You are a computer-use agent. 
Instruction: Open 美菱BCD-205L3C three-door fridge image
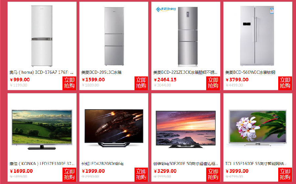tap(114, 36)
